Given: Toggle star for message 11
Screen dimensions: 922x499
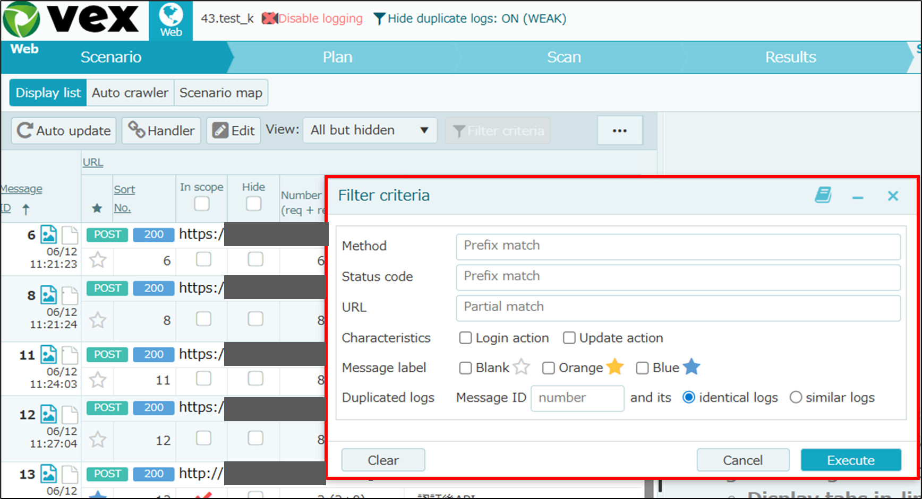Looking at the screenshot, I should (98, 380).
